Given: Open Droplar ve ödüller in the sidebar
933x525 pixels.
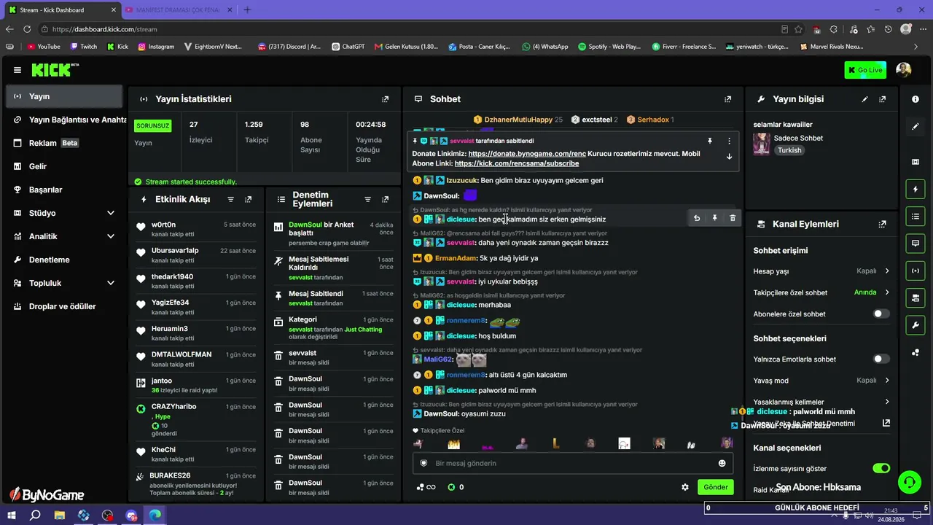Looking at the screenshot, I should pyautogui.click(x=64, y=306).
